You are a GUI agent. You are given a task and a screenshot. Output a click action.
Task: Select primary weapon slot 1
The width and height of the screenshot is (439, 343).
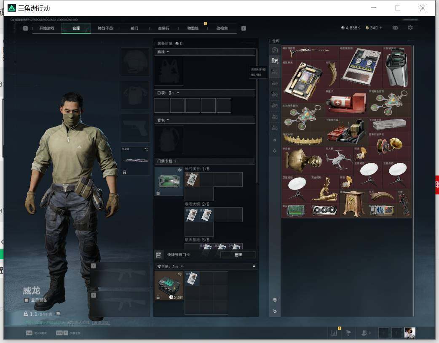point(120,275)
